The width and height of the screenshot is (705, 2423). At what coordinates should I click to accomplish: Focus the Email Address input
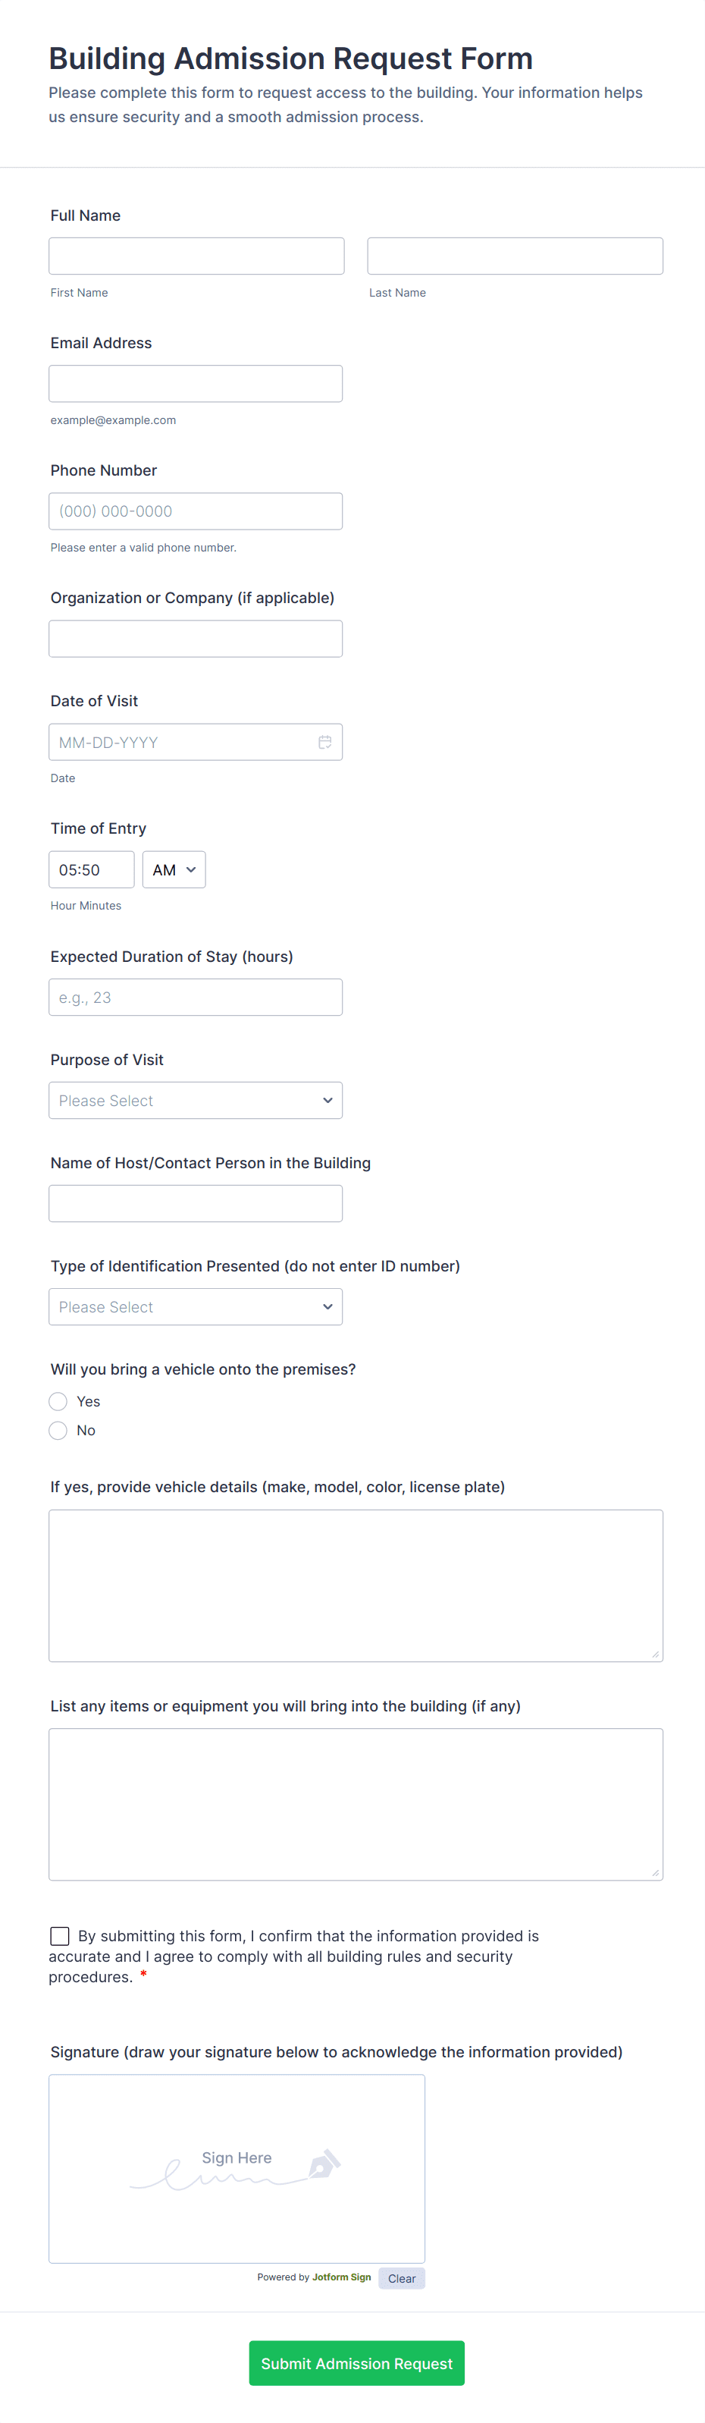196,384
